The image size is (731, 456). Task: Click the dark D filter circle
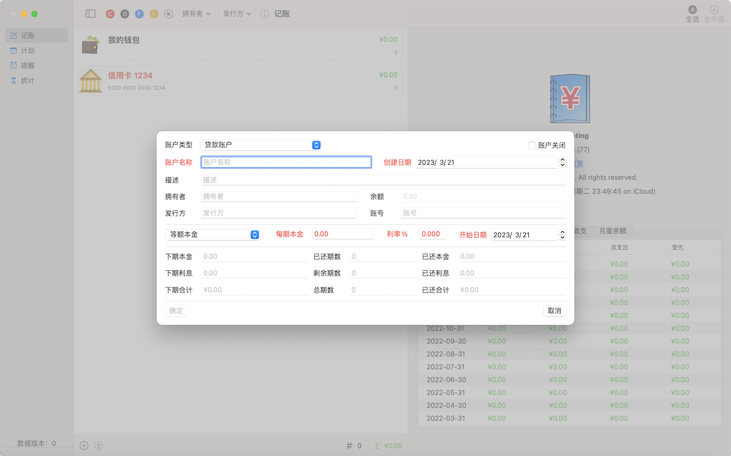[x=124, y=14]
